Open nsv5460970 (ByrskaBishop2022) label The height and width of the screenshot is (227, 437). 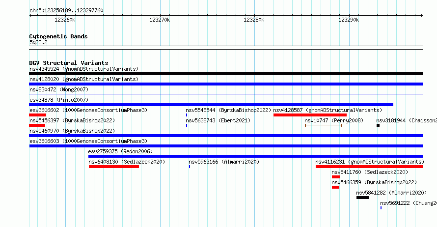(x=72, y=131)
